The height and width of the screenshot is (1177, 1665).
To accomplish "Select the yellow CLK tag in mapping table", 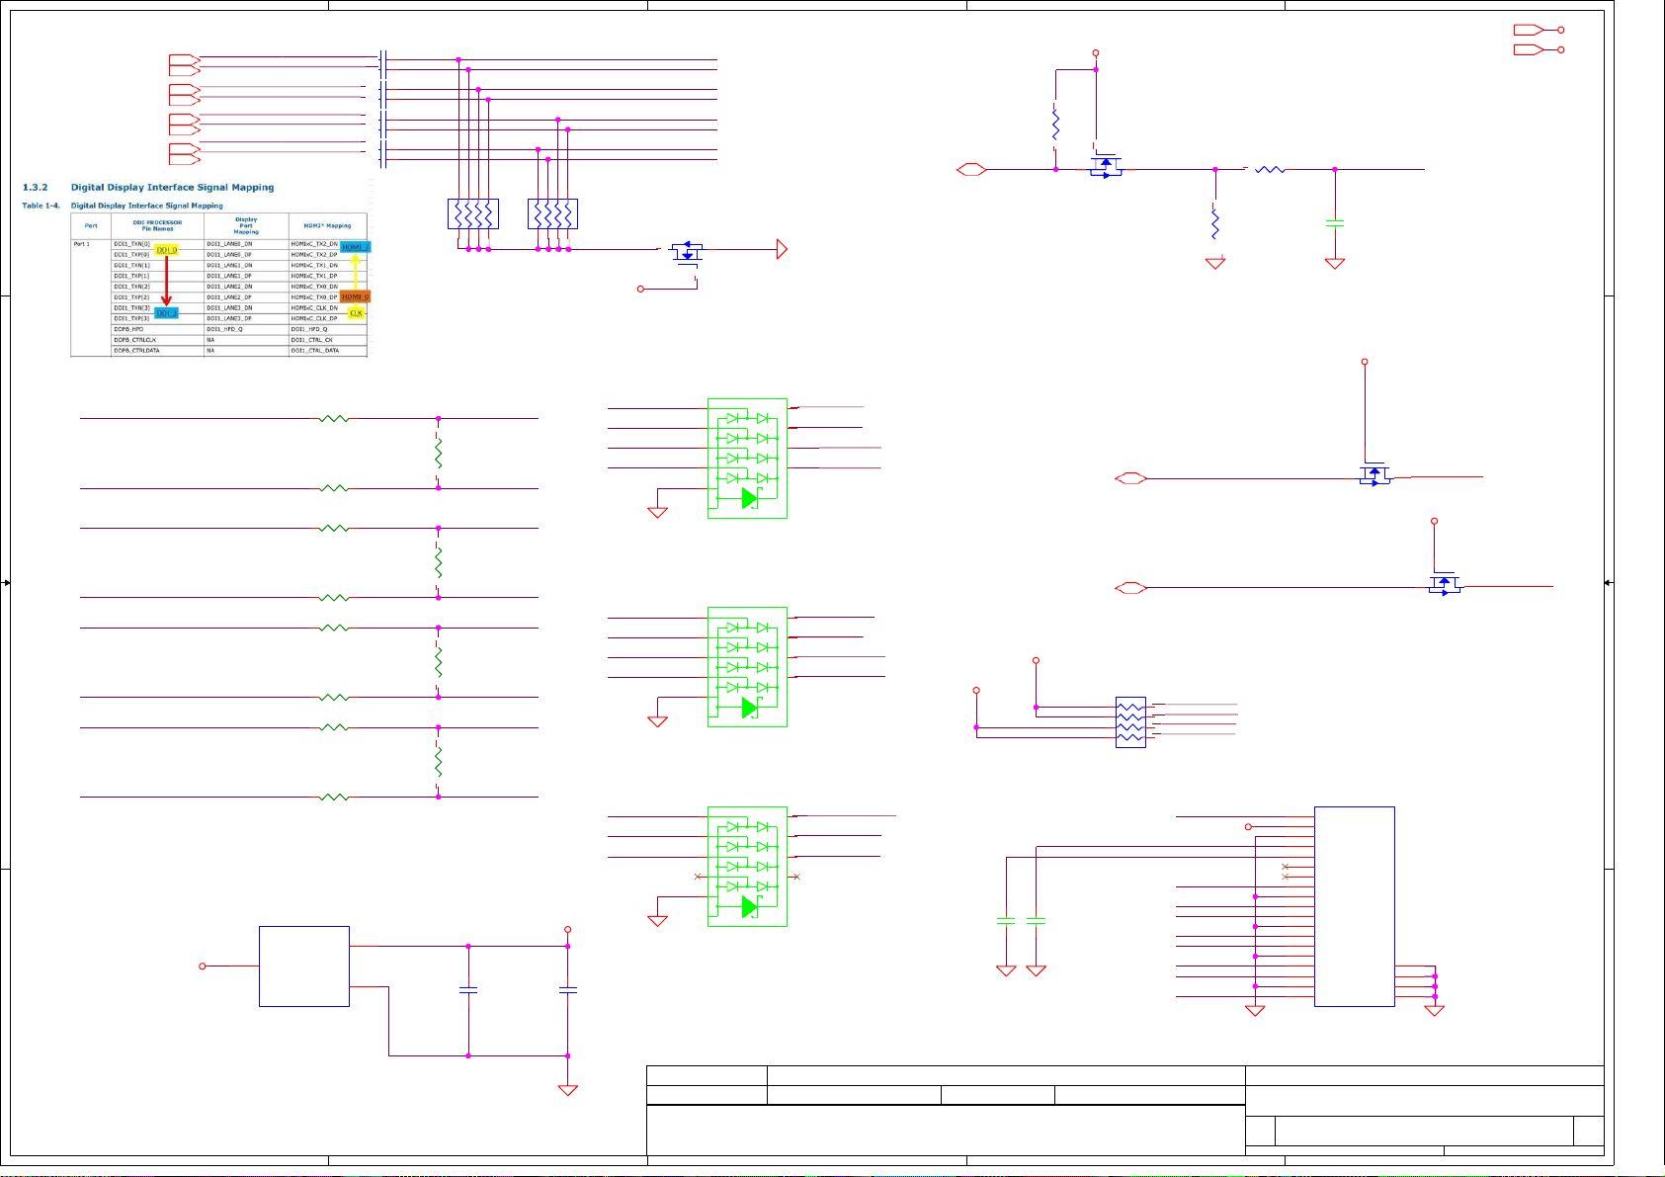I will pyautogui.click(x=356, y=313).
